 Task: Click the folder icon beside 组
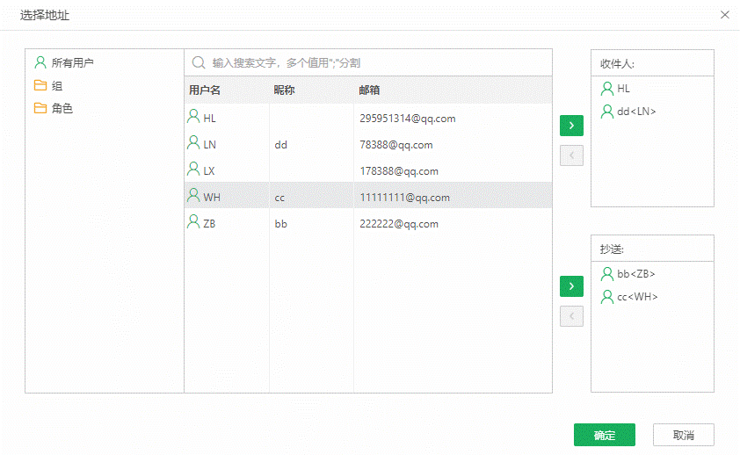click(40, 85)
